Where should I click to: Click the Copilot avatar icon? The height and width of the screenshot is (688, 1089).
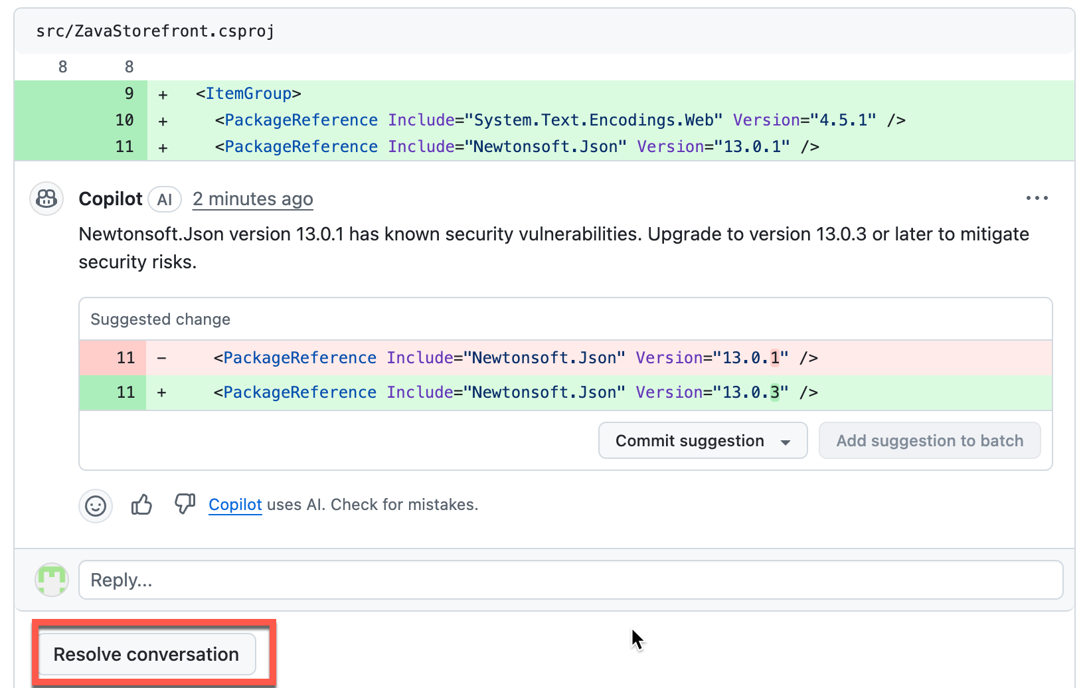click(46, 199)
